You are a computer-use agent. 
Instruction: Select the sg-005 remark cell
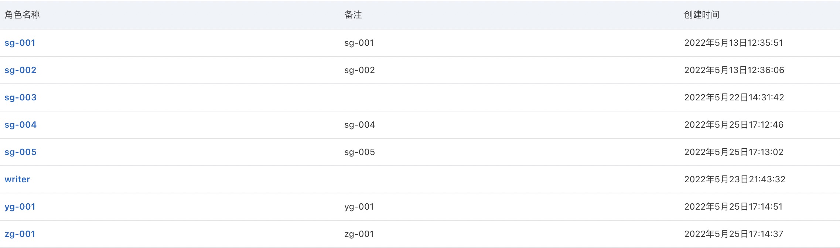click(x=360, y=152)
